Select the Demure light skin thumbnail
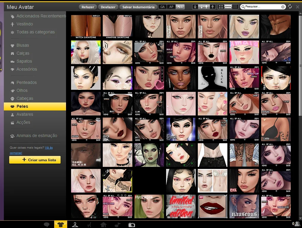 276,104
